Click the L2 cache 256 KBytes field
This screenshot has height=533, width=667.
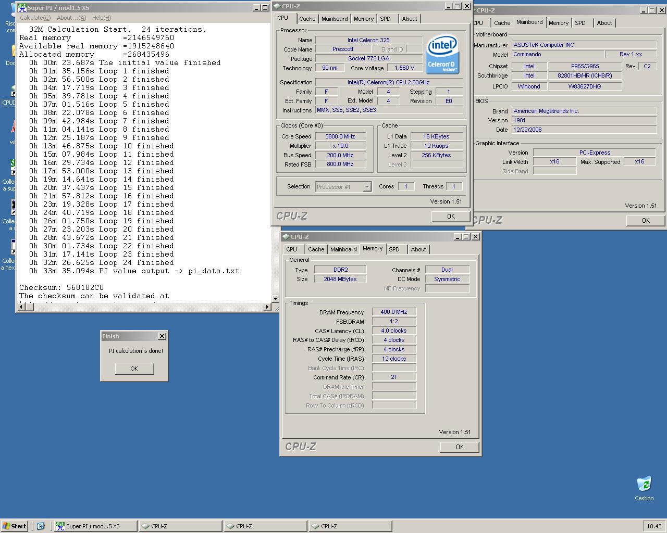coord(437,155)
